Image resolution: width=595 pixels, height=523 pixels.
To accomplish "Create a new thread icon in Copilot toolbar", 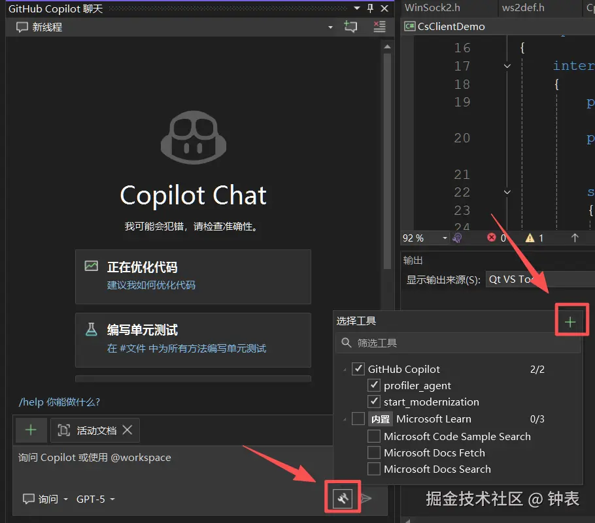I will 350,27.
